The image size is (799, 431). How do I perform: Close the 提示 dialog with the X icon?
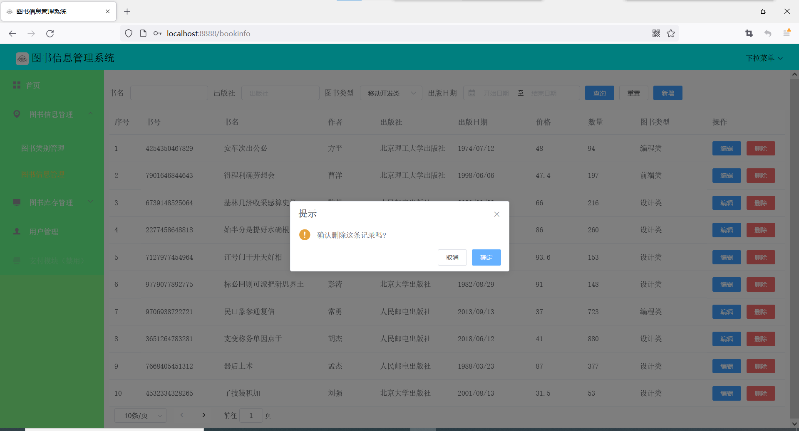[496, 214]
